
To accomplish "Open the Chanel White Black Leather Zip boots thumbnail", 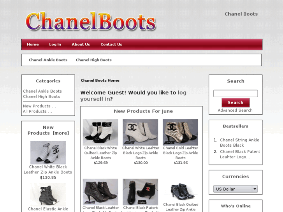I will 48,152.
